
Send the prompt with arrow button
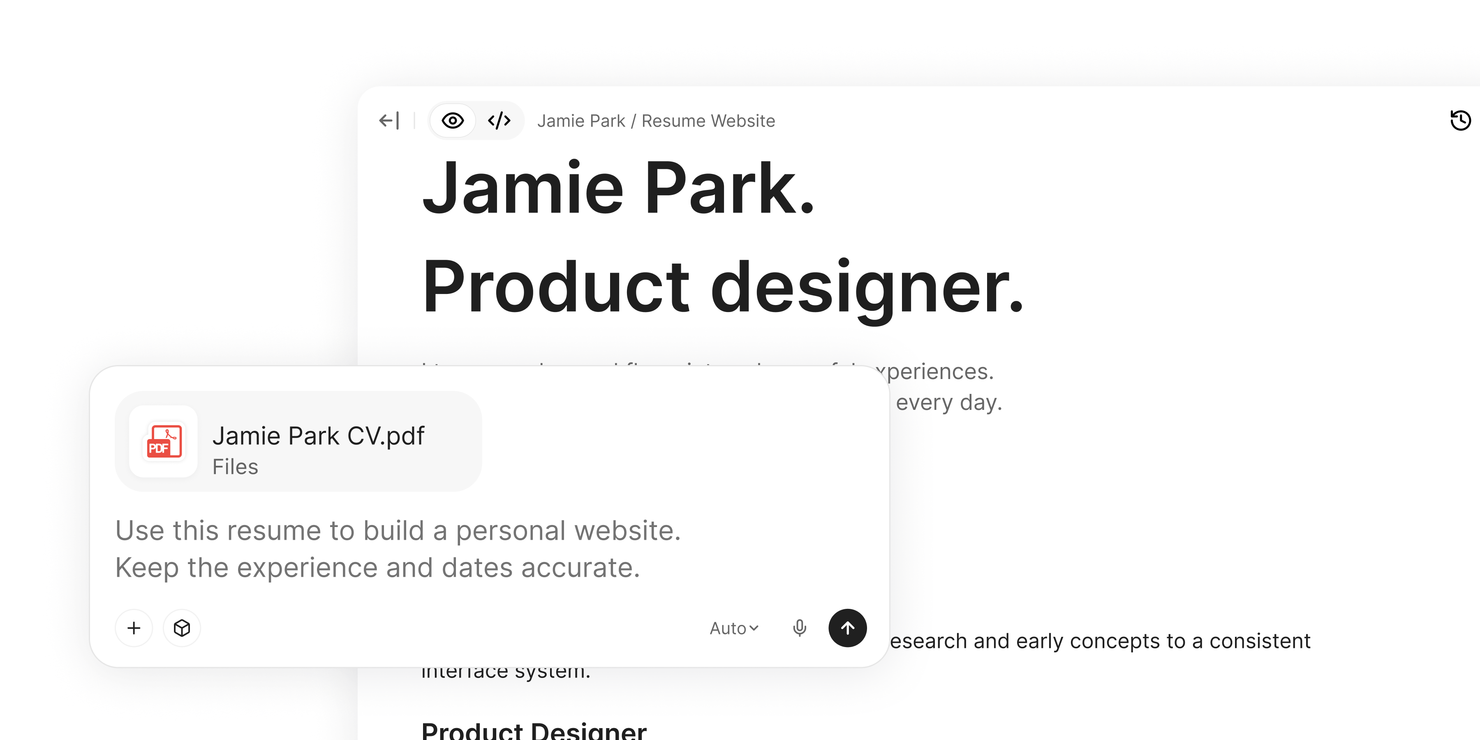(847, 628)
